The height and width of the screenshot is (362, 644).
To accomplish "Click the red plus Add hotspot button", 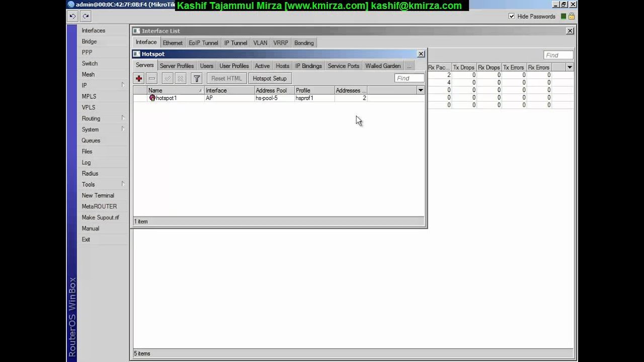I will click(139, 78).
